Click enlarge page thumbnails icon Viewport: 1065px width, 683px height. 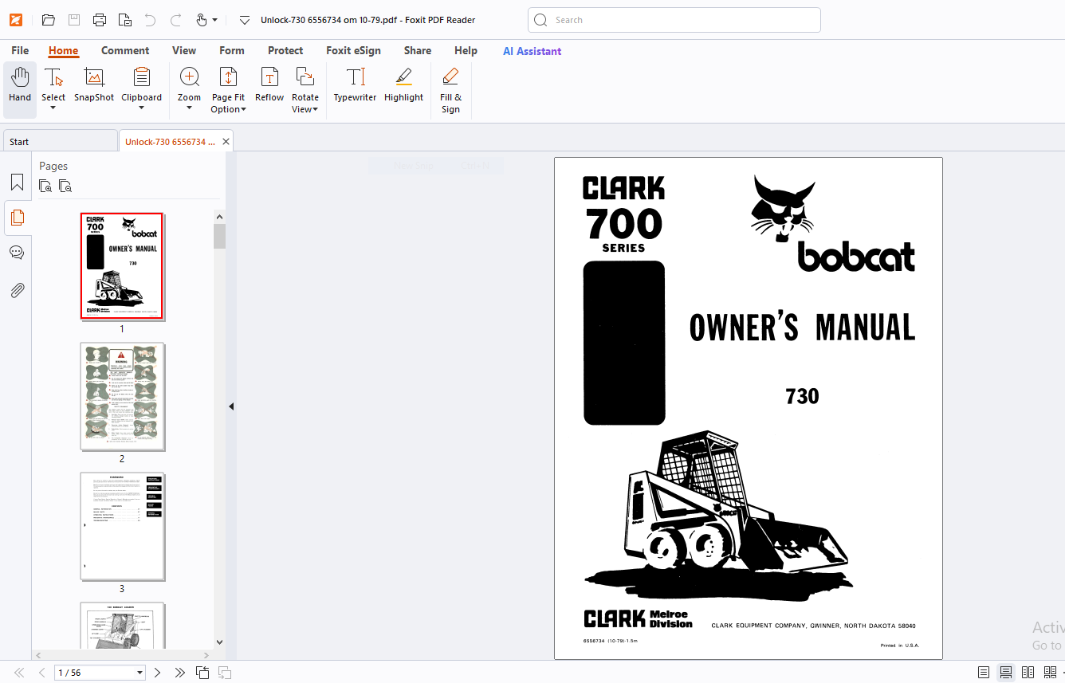[x=45, y=186]
